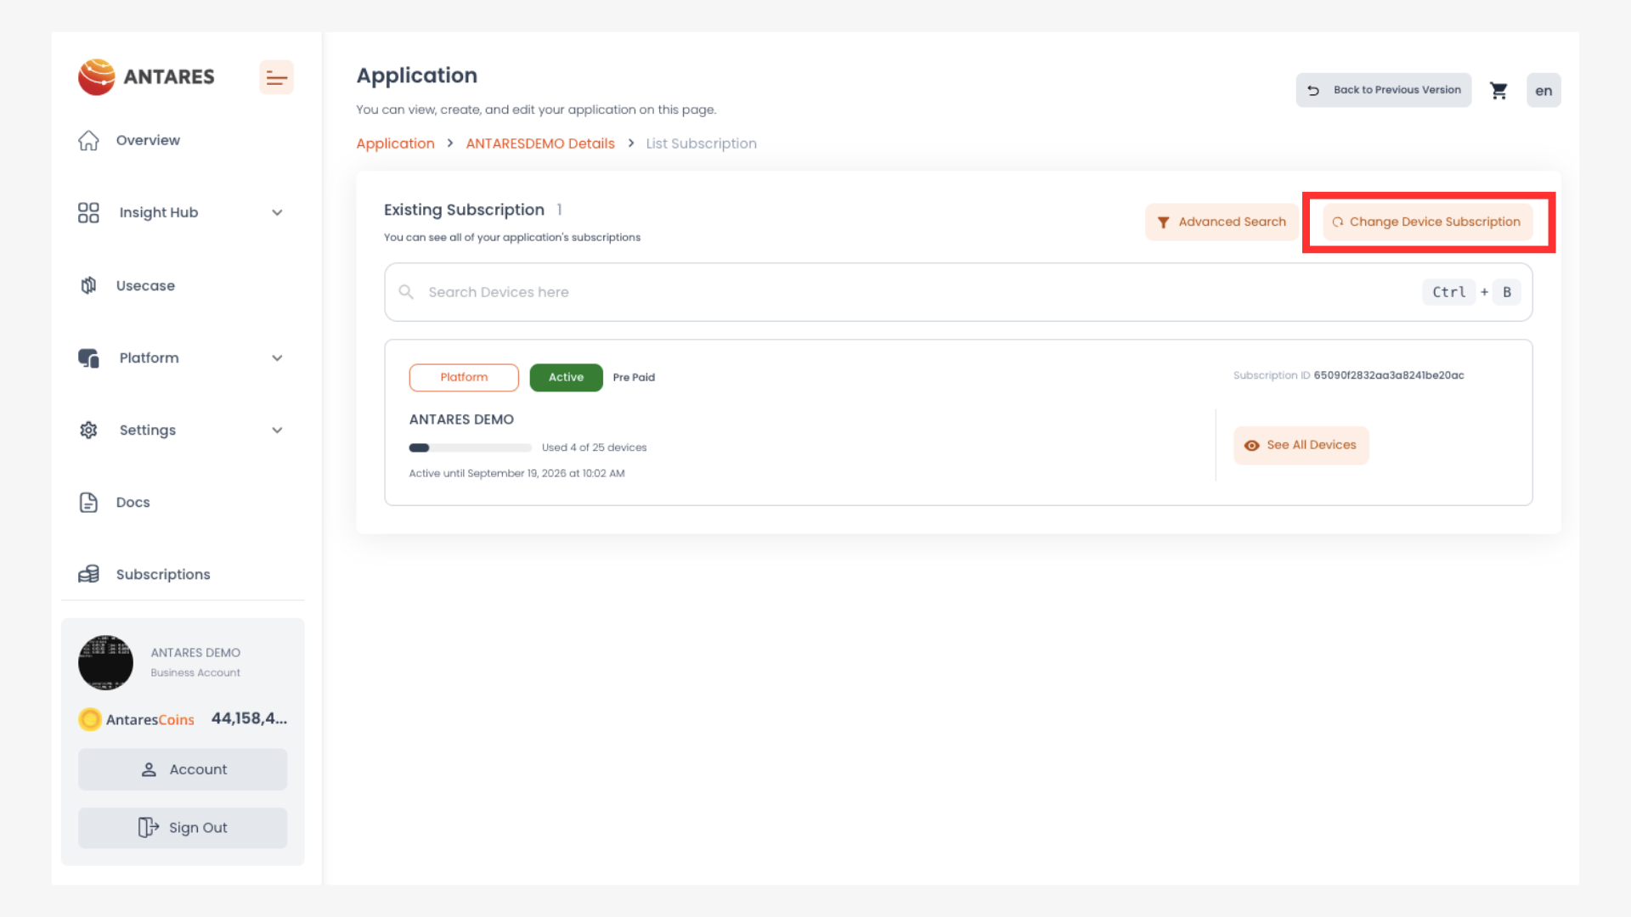This screenshot has height=917, width=1631.
Task: Click the AntaresCoins gold coin icon
Action: coord(90,719)
